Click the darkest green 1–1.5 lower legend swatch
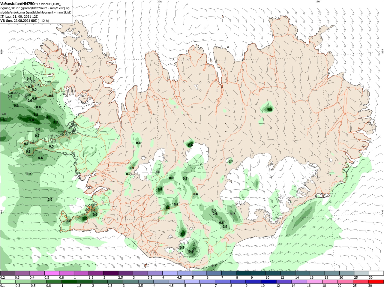 click(x=70, y=282)
